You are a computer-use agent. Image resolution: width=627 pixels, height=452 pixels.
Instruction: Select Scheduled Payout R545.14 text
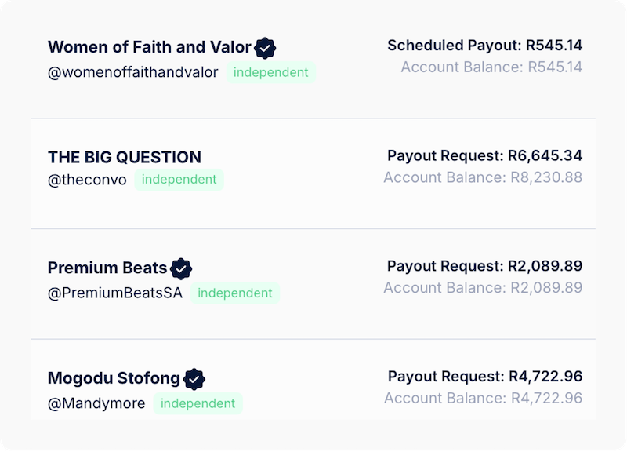coord(484,46)
